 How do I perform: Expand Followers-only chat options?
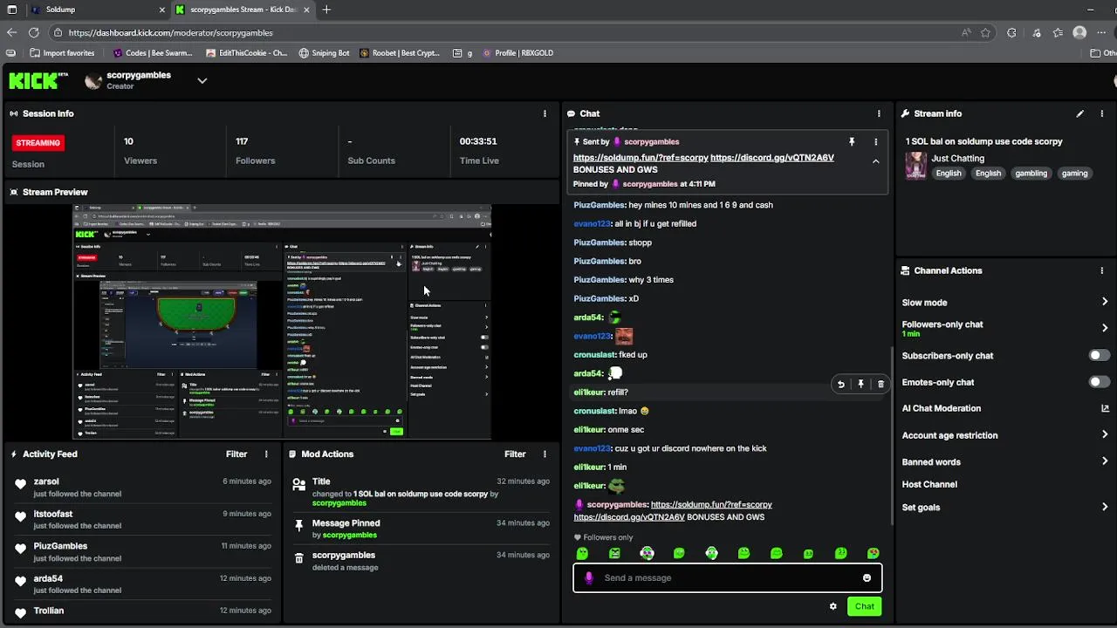click(x=1105, y=328)
